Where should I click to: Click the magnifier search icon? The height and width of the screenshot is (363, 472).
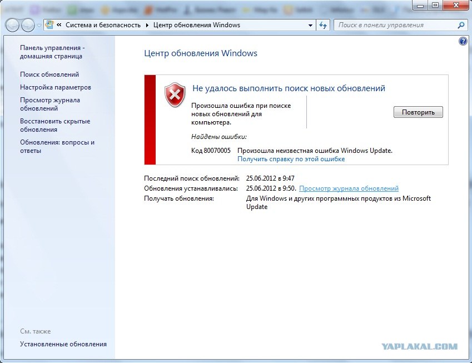tap(461, 25)
